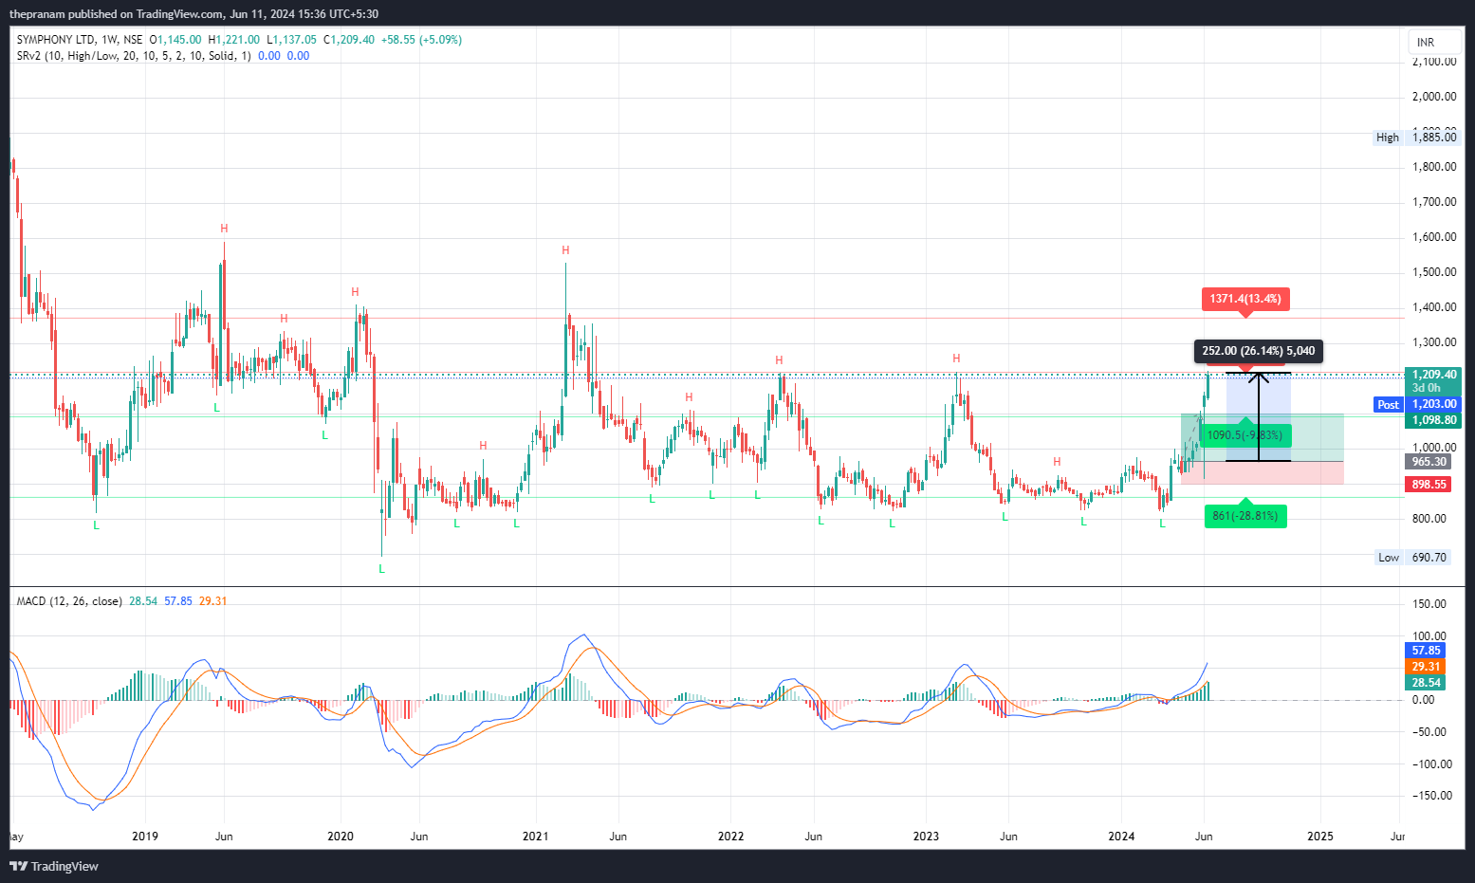Click the grey 965.30 price label
The width and height of the screenshot is (1475, 883).
pyautogui.click(x=1428, y=462)
